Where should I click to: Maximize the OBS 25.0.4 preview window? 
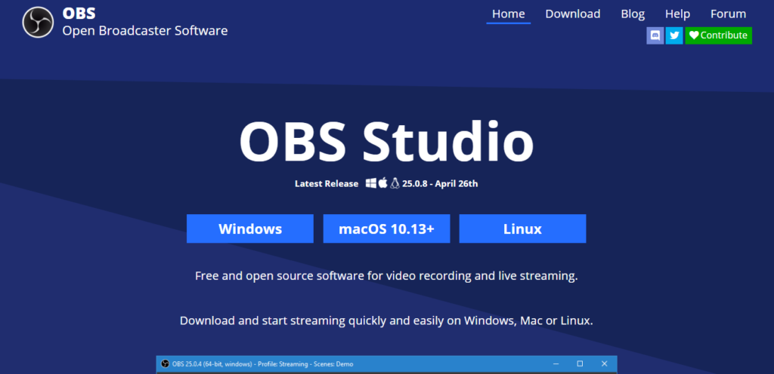pos(580,364)
